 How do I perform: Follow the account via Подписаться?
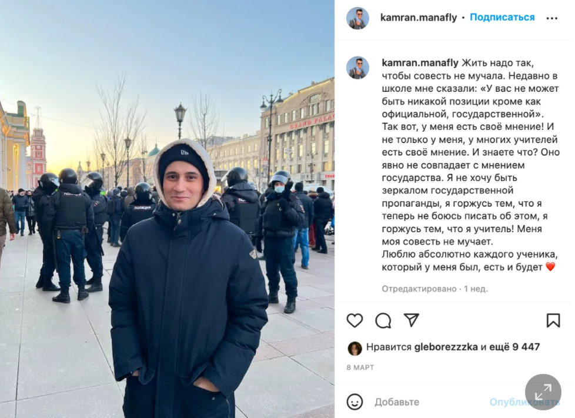click(502, 17)
